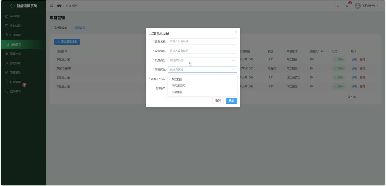Image resolution: width=386 pixels, height=186 pixels.
Task: Click the 添加灌溉设备 button
Action: click(67, 42)
